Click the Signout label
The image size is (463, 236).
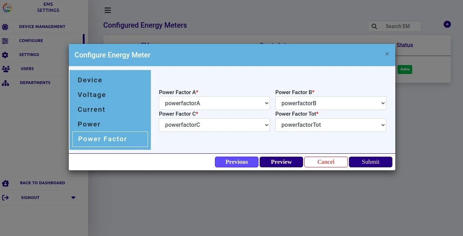[x=30, y=198]
